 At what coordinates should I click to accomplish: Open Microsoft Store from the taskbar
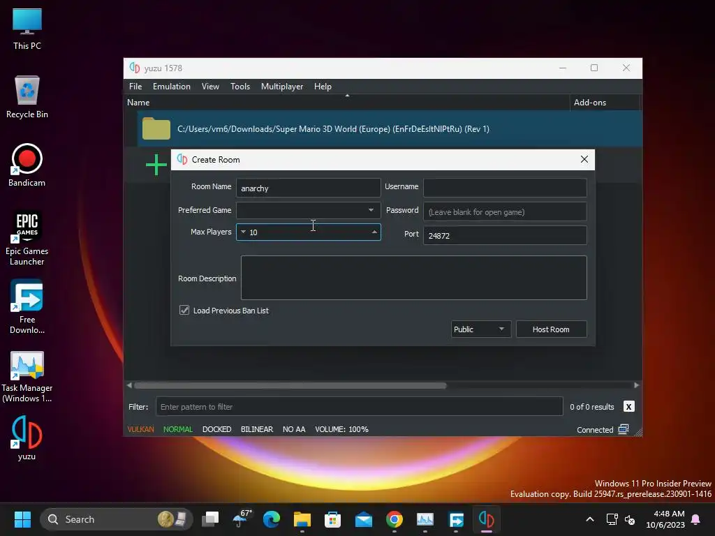[332, 519]
